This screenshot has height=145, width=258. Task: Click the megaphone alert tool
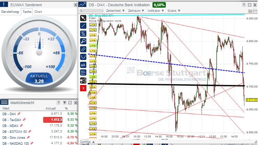[x=83, y=80]
